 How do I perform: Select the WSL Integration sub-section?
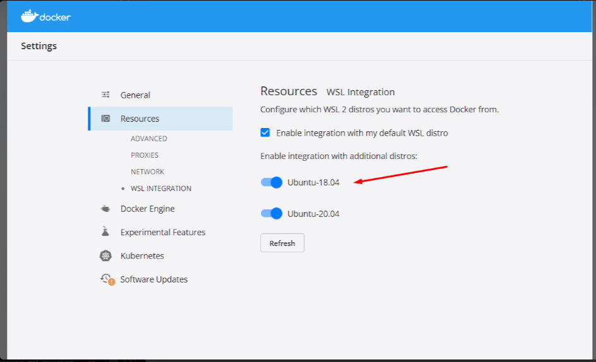(161, 189)
